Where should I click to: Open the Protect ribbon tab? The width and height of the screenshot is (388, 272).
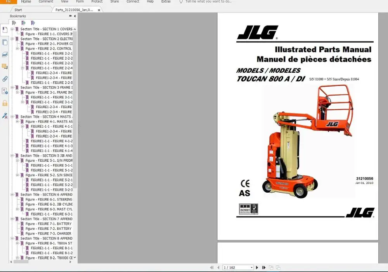click(97, 2)
